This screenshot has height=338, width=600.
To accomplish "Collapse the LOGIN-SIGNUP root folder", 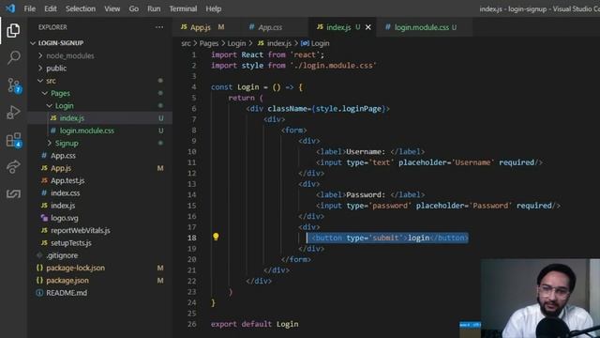I will [x=33, y=43].
